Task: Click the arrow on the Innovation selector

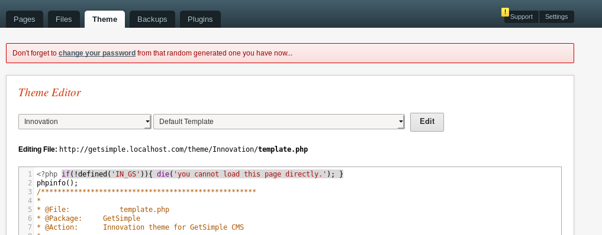Action: [147, 122]
